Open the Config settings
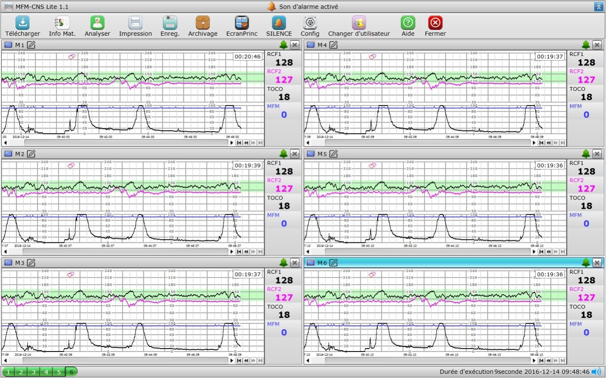The height and width of the screenshot is (378, 606). 310,23
